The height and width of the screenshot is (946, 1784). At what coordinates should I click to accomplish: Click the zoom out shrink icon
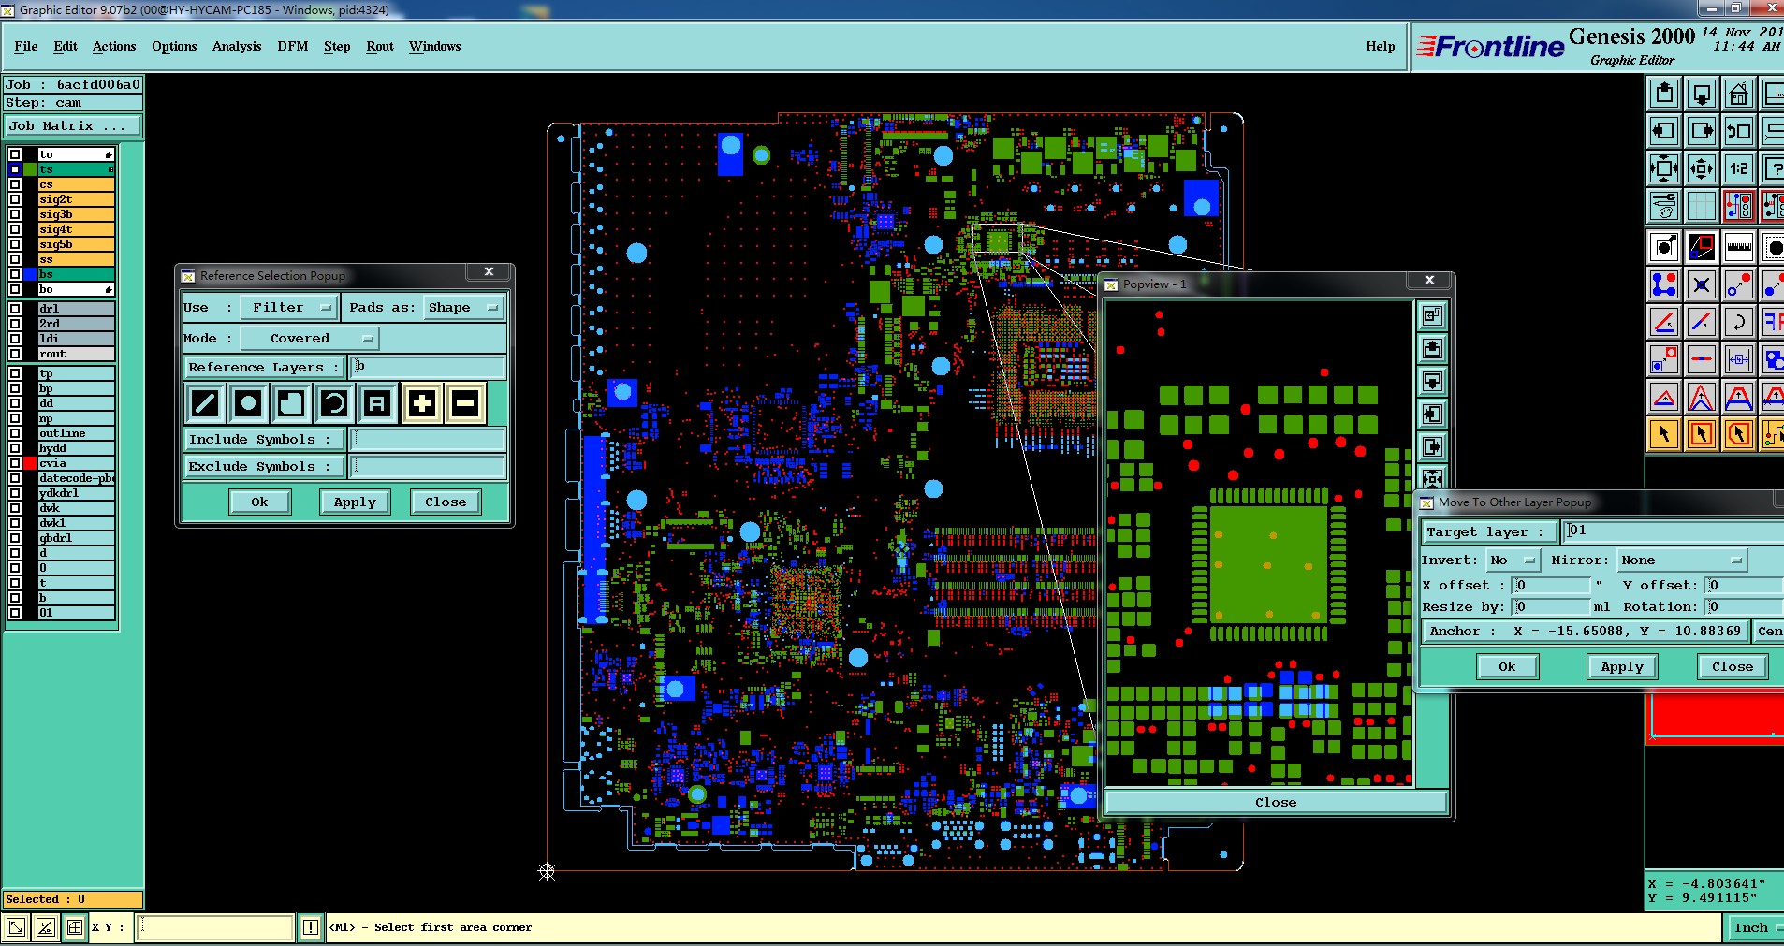tap(1702, 168)
